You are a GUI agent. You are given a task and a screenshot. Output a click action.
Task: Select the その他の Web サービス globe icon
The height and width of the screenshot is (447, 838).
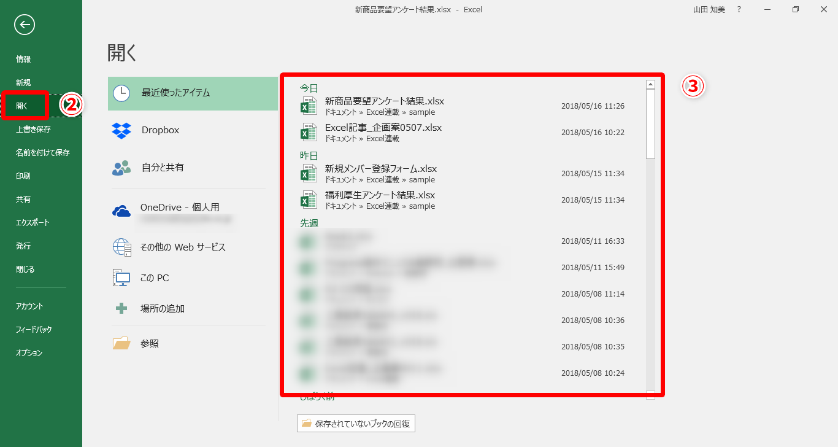tap(121, 247)
